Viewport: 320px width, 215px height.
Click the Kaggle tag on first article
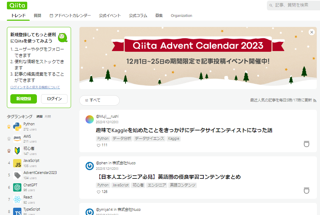click(x=173, y=139)
